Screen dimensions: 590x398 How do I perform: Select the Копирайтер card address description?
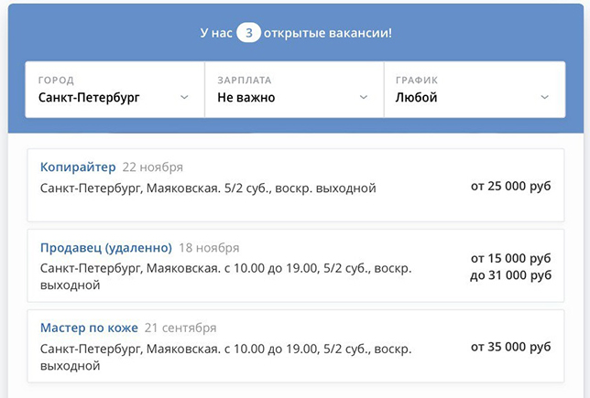(208, 188)
